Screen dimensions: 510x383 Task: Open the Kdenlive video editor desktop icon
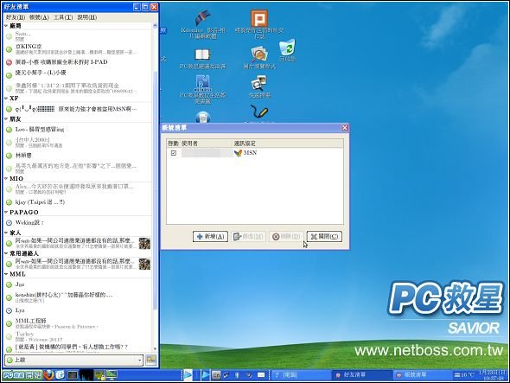click(202, 24)
